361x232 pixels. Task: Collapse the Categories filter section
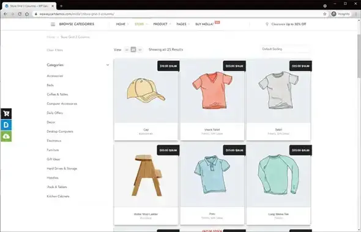[108, 65]
